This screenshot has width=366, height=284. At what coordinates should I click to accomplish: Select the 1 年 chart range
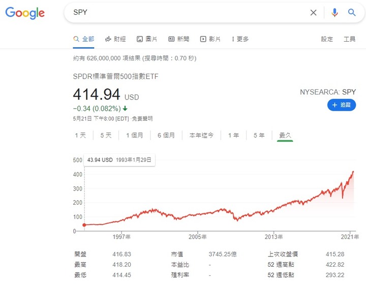(233, 135)
